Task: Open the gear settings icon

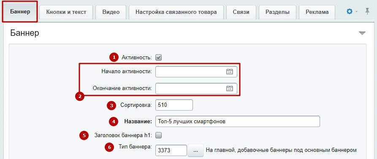Action: click(x=350, y=11)
